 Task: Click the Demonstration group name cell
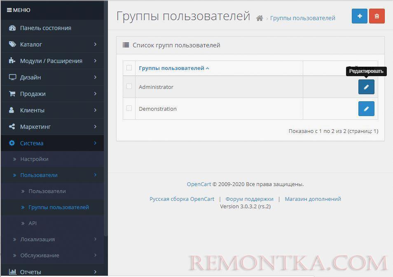(x=219, y=109)
